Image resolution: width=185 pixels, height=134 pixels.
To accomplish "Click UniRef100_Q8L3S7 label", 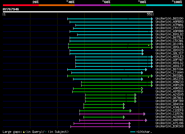I will pyautogui.click(x=169, y=54).
